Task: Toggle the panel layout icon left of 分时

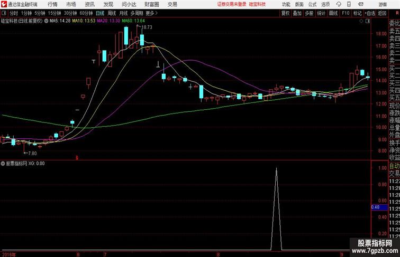Action: 4,13
